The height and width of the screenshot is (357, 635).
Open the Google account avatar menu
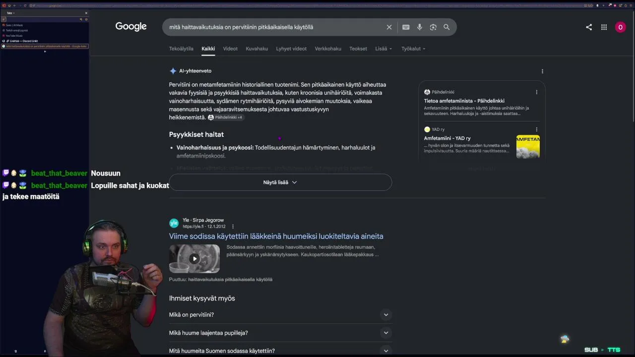[x=620, y=27]
